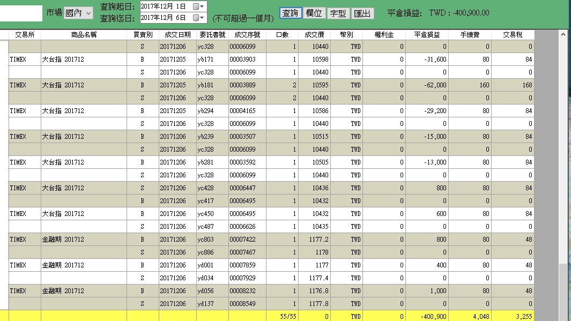This screenshot has height=321, width=571.
Task: Click the 交易所 column header
Action: [x=25, y=35]
